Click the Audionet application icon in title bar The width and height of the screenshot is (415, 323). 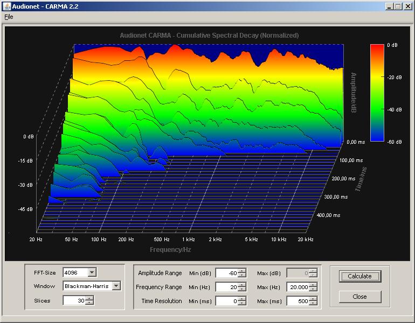(x=6, y=6)
